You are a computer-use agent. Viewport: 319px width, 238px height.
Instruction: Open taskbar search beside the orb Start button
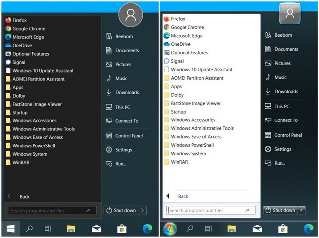coord(190,229)
